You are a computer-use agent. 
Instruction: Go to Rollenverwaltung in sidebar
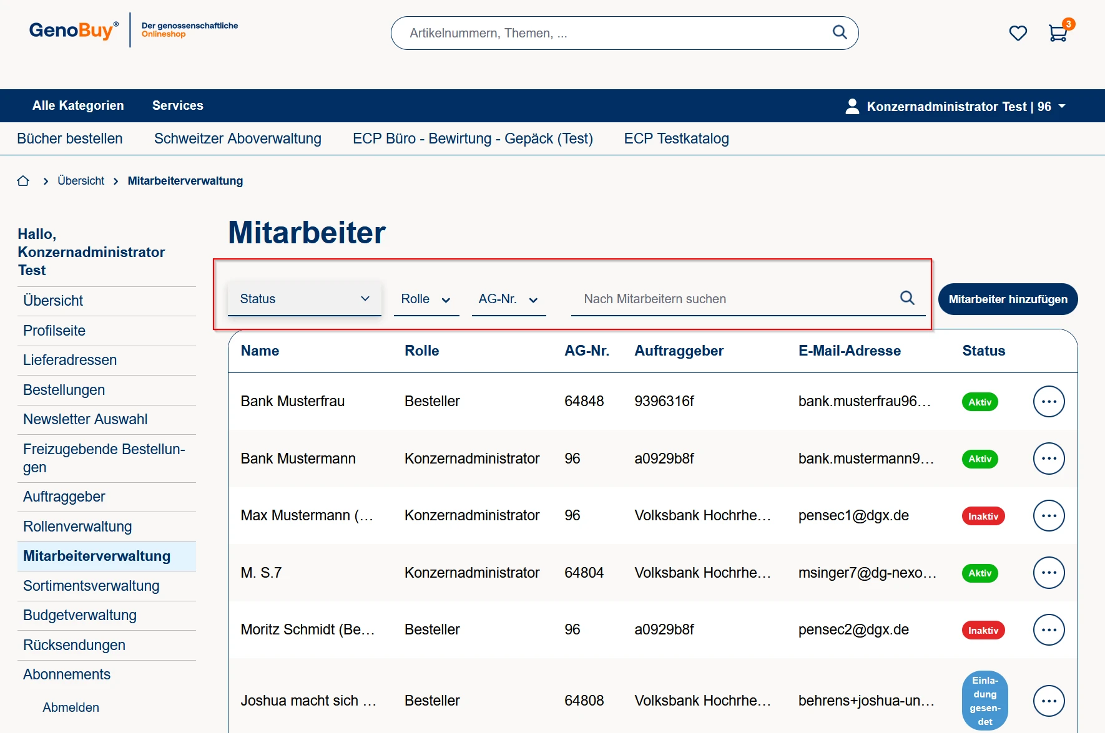click(x=77, y=527)
